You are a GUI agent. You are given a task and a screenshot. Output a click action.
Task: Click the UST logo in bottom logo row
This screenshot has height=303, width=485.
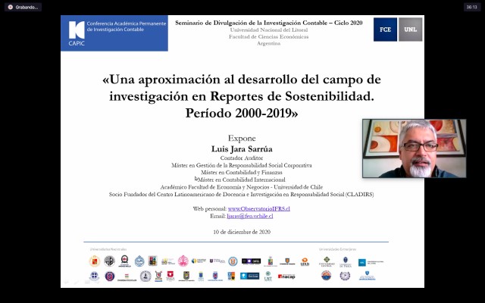pyautogui.click(x=268, y=276)
